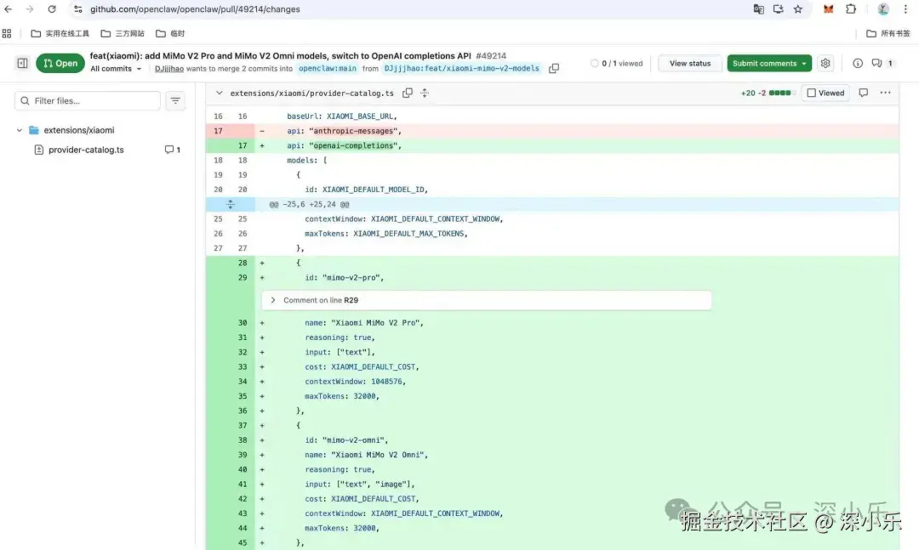This screenshot has width=919, height=550.
Task: Reload the page with refresh icon
Action: 52,9
